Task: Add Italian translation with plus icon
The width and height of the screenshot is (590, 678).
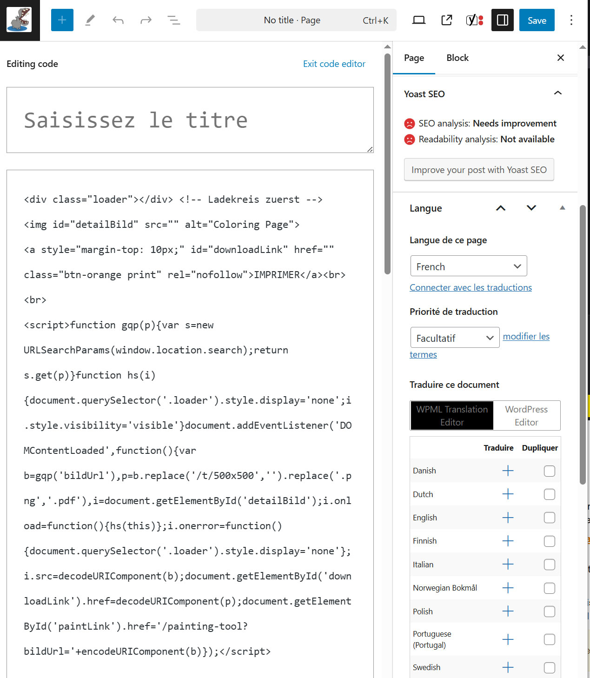Action: 508,565
